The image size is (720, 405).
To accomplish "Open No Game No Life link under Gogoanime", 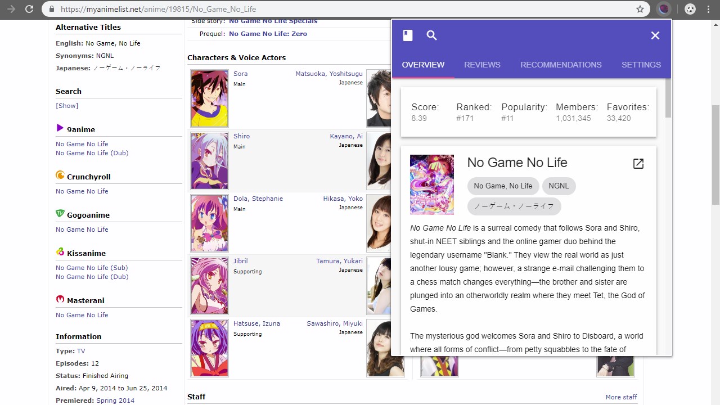I will pyautogui.click(x=82, y=229).
